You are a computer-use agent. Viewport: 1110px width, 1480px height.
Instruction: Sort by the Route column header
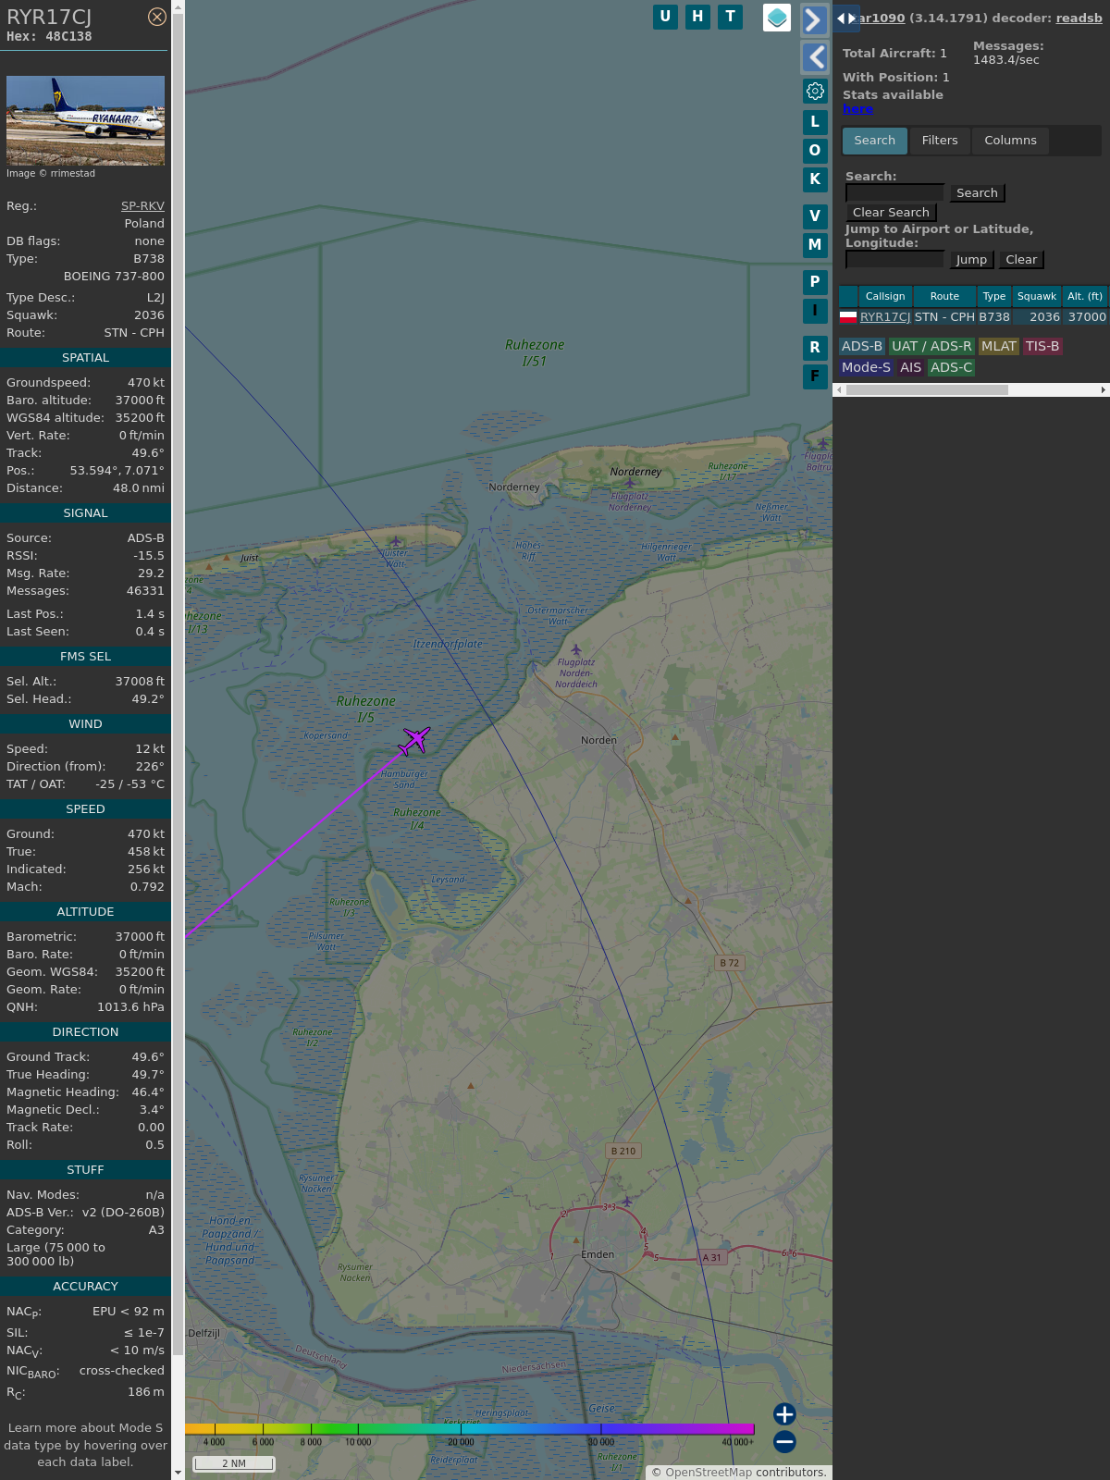click(x=944, y=297)
